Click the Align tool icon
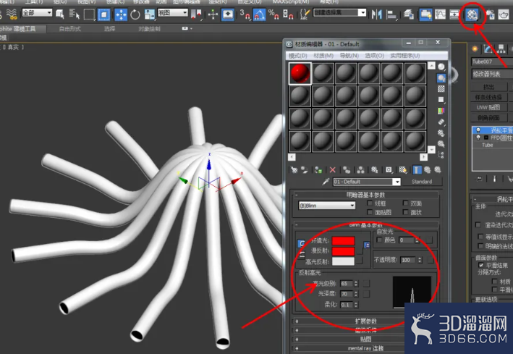The width and height of the screenshot is (513, 354). [x=391, y=14]
